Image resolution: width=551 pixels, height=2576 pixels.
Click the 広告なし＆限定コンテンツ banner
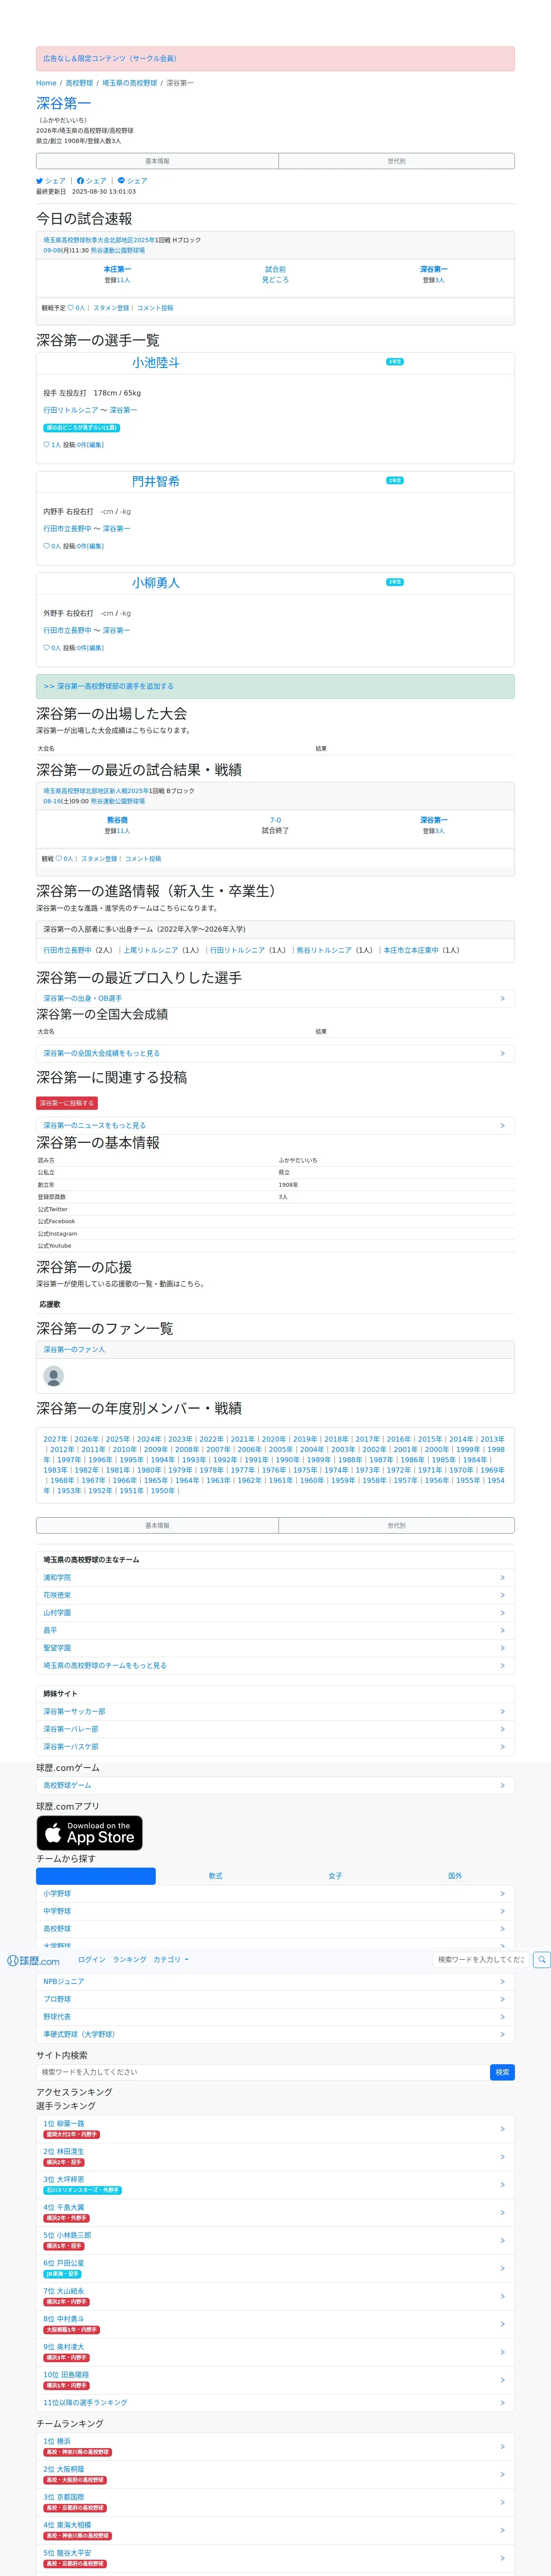(x=275, y=59)
